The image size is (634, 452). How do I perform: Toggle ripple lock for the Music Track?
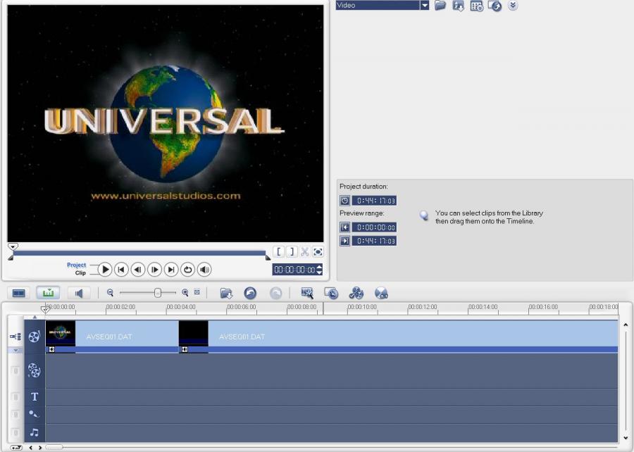point(15,432)
